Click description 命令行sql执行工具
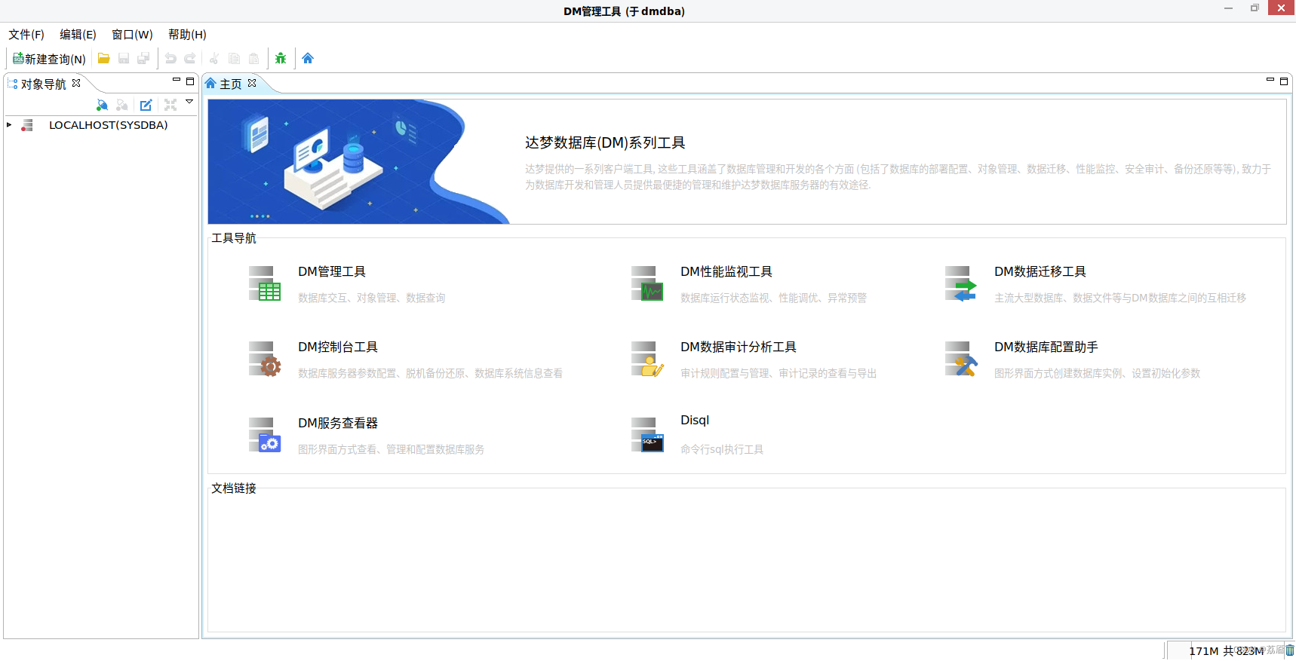The width and height of the screenshot is (1296, 661). (x=722, y=449)
